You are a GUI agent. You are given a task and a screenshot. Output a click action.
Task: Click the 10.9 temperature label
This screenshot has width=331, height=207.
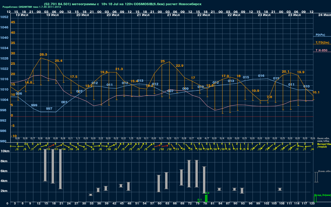(255, 91)
